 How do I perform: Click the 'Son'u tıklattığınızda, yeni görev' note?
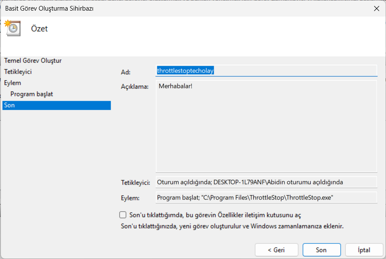tap(232, 226)
